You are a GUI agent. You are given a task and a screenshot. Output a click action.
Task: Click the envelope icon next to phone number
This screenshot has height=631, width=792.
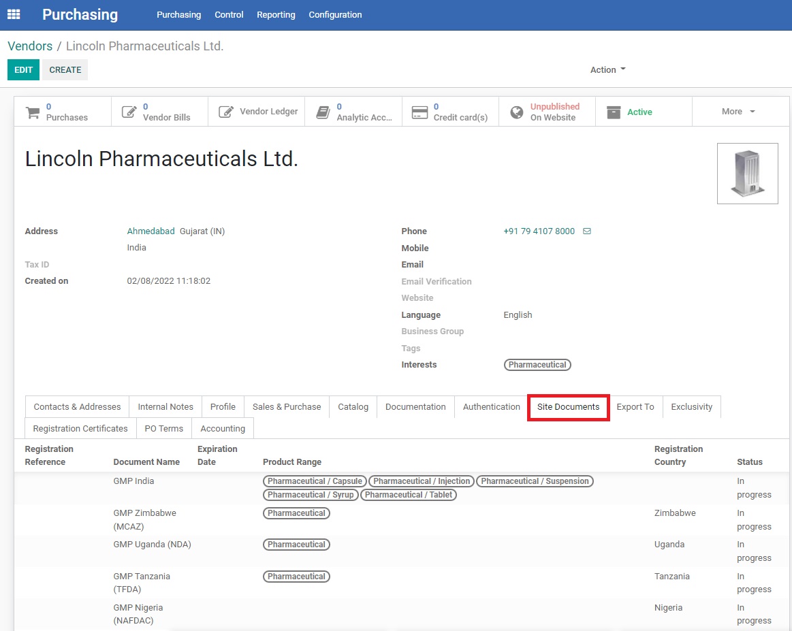pos(587,231)
